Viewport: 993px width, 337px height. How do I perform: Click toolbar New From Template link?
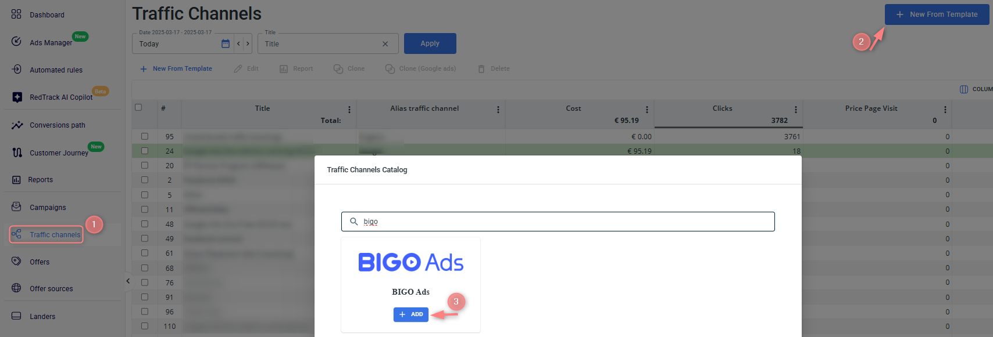tap(176, 68)
